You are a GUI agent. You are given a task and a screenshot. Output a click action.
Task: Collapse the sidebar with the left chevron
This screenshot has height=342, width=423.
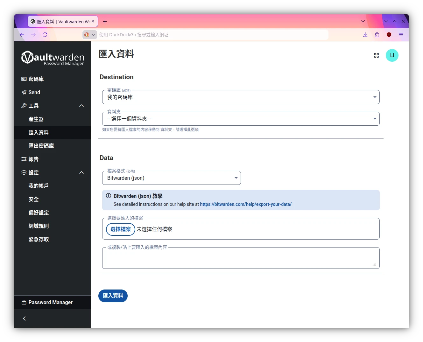(x=24, y=318)
